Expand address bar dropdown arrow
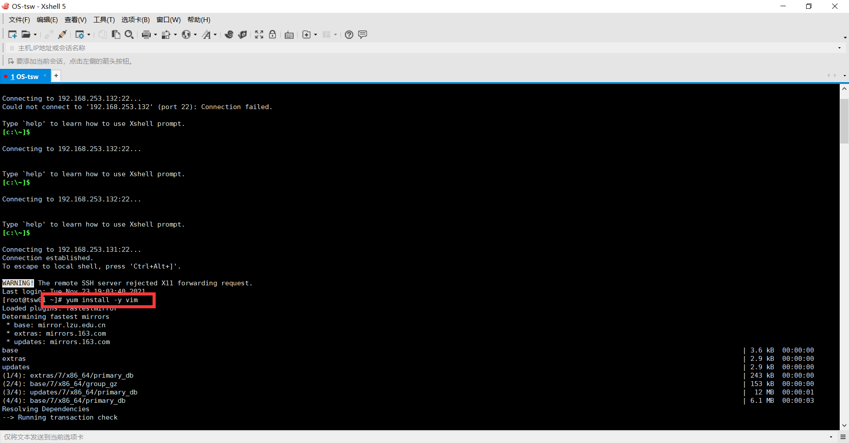Viewport: 849px width, 443px height. (839, 48)
